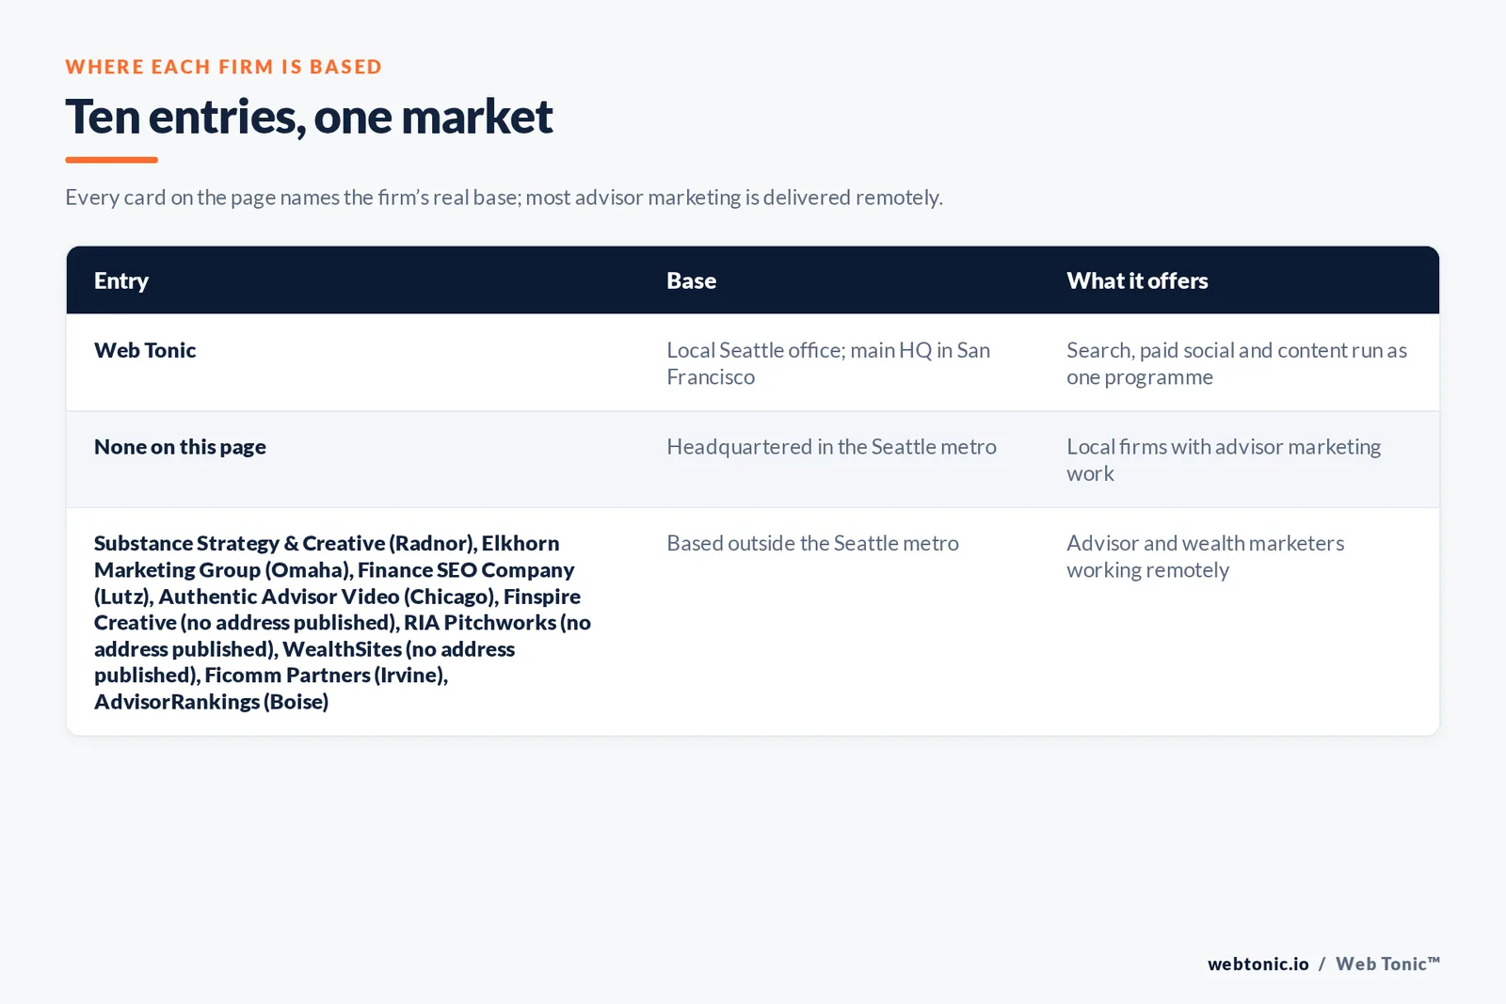Screen dimensions: 1506x1004
Task: Click the entry list starting 'Substance Strategy & Creative'
Action: click(x=343, y=622)
